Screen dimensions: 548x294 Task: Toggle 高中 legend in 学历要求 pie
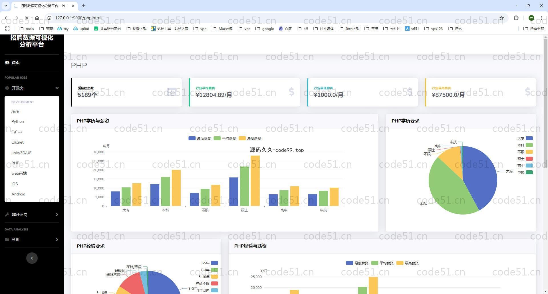coord(525,166)
